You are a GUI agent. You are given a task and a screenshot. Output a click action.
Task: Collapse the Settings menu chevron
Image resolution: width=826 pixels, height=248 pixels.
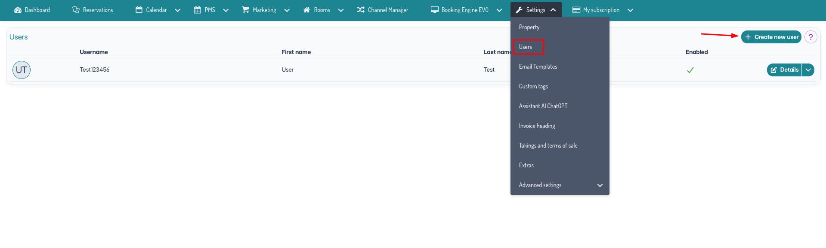553,10
